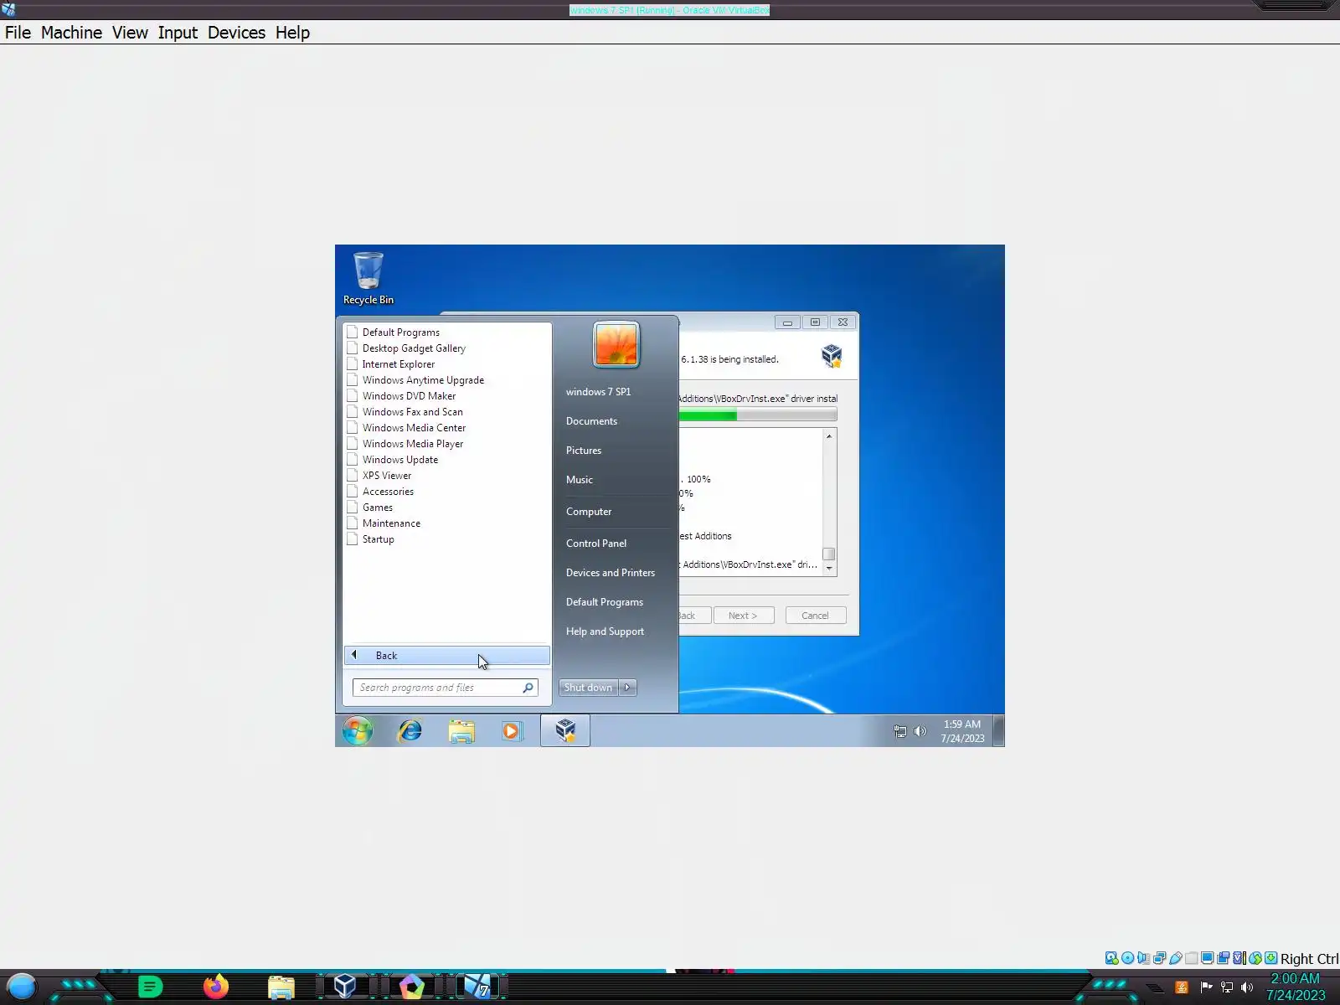Launch Windows Media Center from the programs list
The height and width of the screenshot is (1005, 1340).
[x=414, y=428]
